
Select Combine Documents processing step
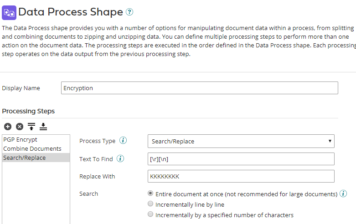coord(32,148)
